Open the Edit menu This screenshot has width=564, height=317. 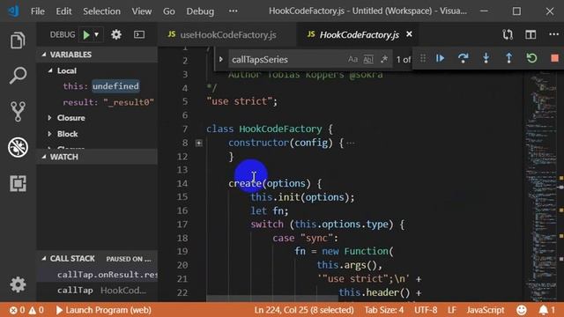63,11
